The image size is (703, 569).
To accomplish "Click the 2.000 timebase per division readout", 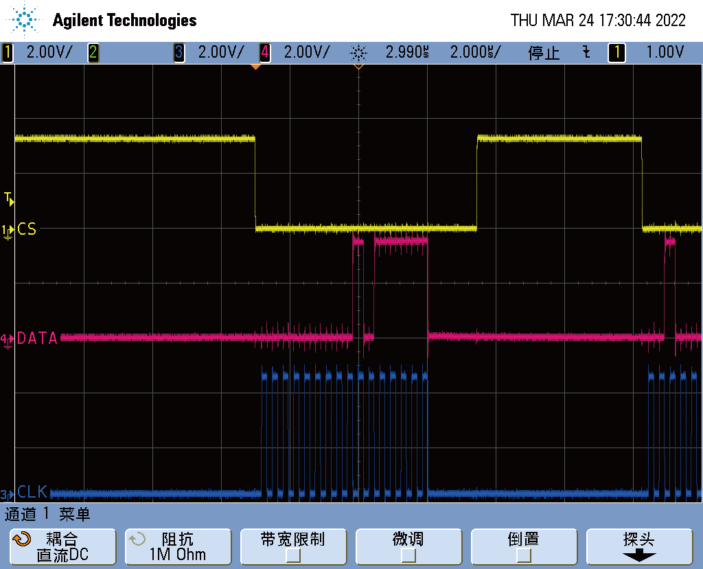I will [x=474, y=52].
